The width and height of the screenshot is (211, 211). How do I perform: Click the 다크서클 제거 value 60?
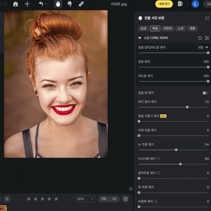(x=207, y=159)
